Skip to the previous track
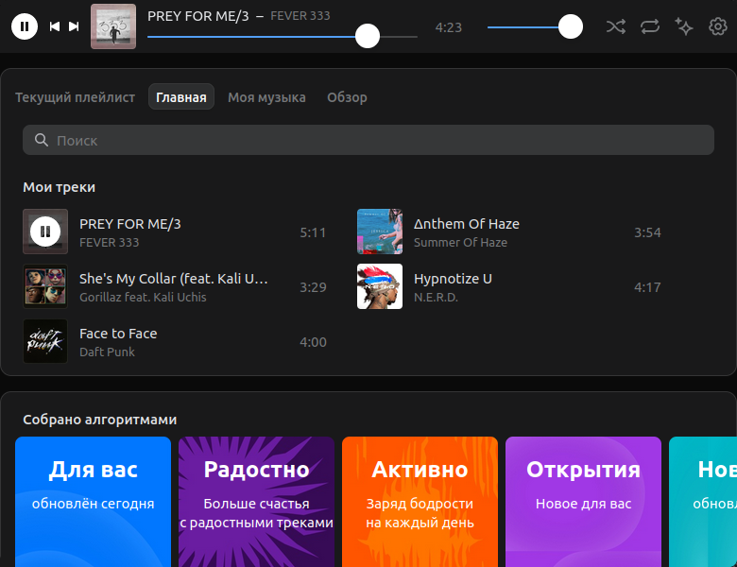 click(55, 26)
